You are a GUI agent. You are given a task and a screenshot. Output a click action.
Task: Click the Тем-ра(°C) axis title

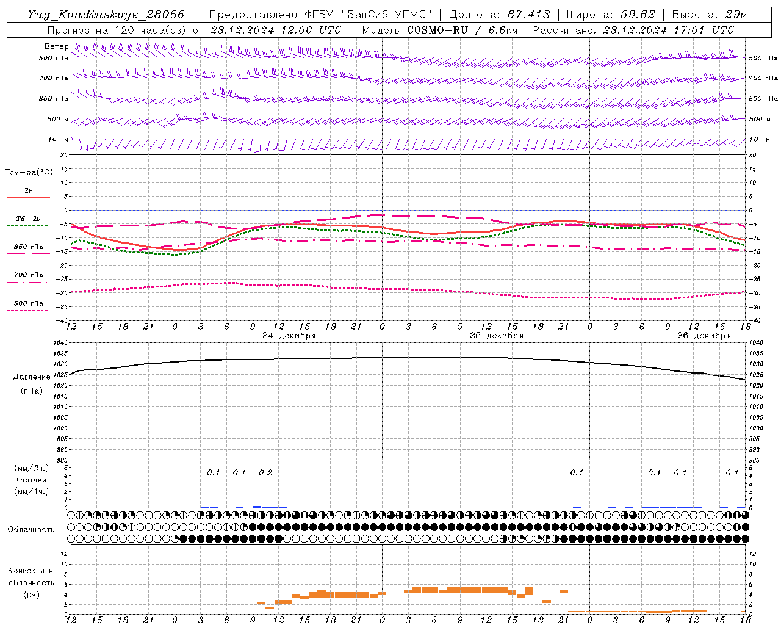coord(29,173)
